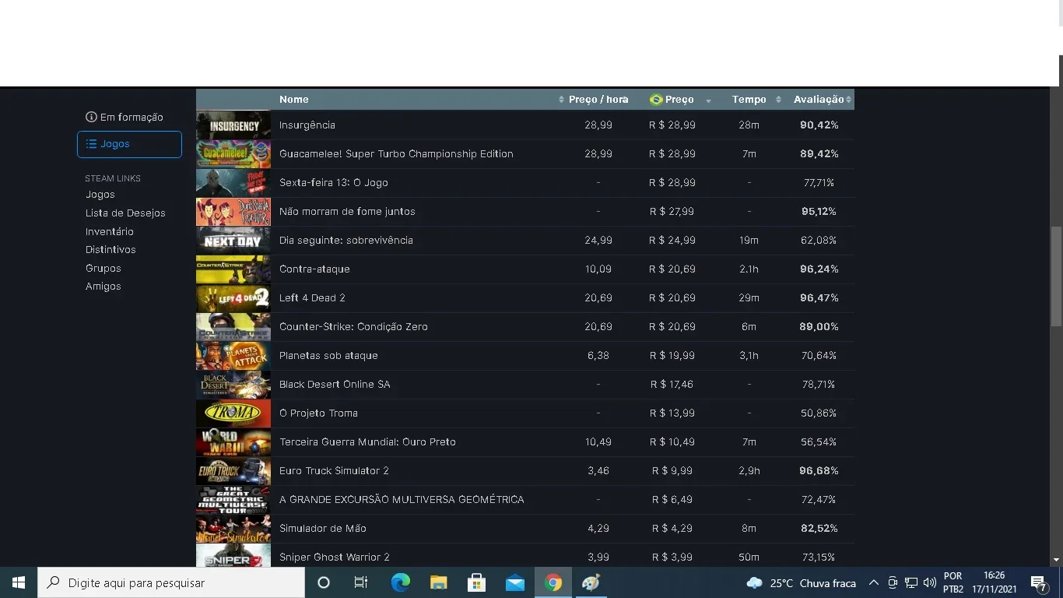This screenshot has height=598, width=1063.
Task: Open the weather widget showing 25°C
Action: coord(801,583)
